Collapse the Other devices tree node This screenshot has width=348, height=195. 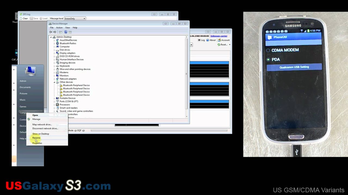point(54,82)
